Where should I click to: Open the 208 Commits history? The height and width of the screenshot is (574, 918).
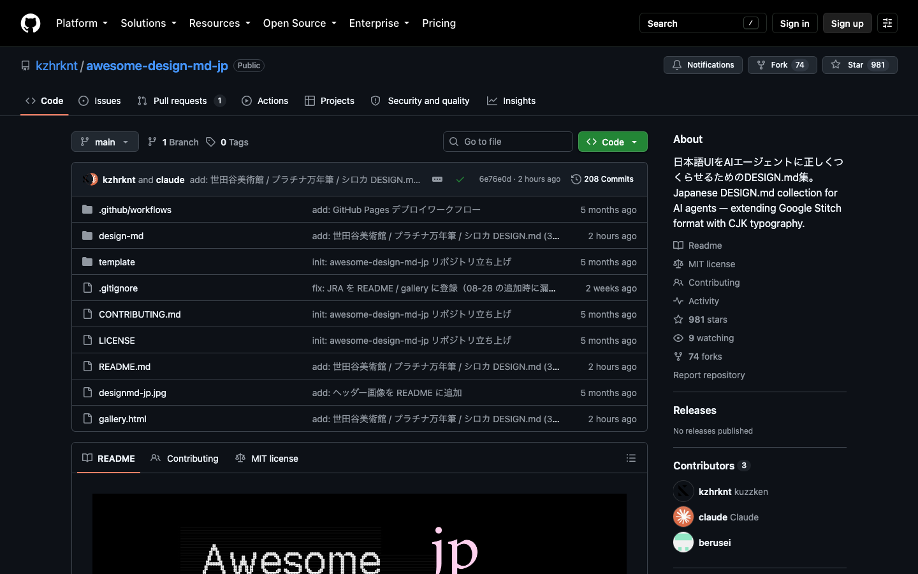pos(602,179)
